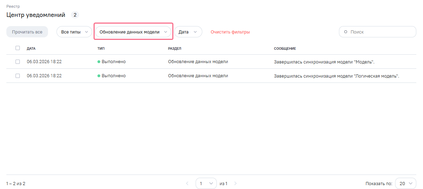
Task: Select message about synchronization of "Модель"
Action: coord(324,62)
